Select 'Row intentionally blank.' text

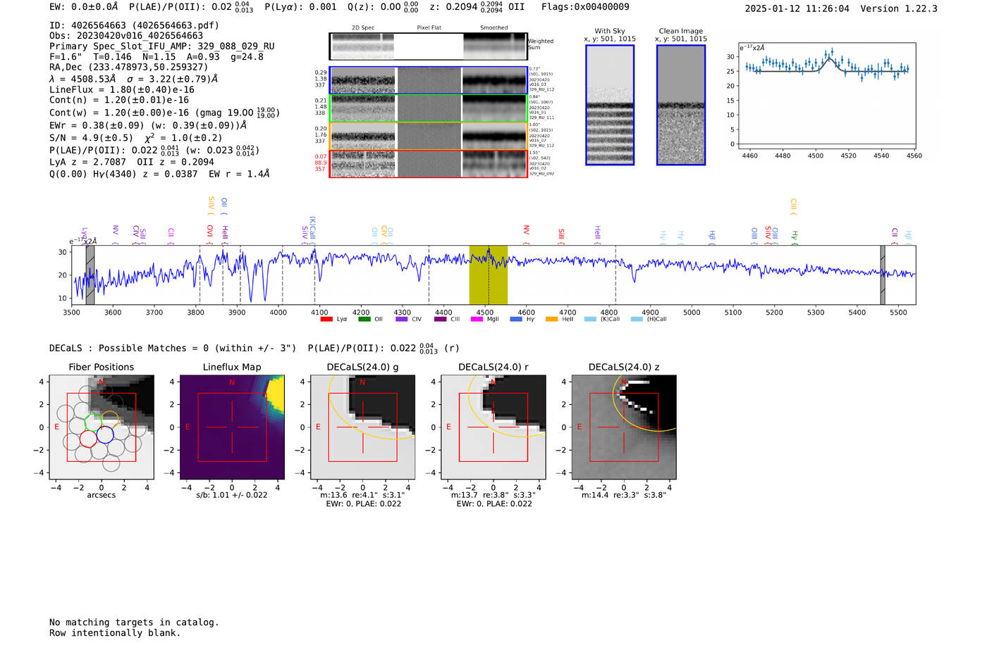pyautogui.click(x=115, y=633)
